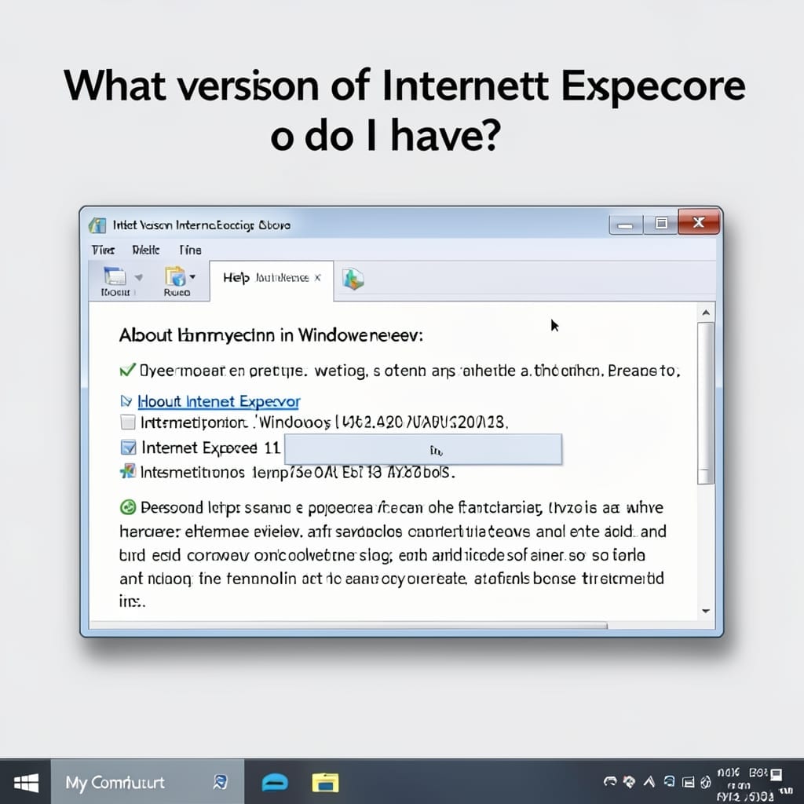Click the version line starting 'Intesmetitionos'

coord(298,472)
